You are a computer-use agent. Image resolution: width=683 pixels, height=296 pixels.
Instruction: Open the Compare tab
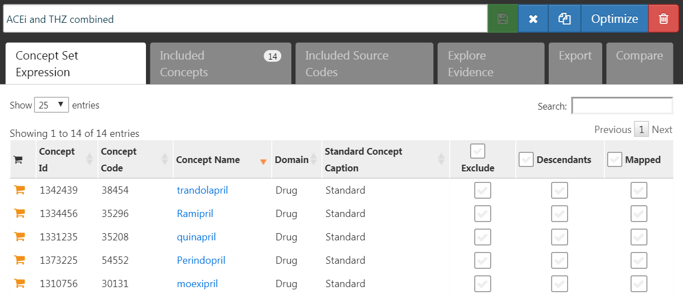point(640,63)
